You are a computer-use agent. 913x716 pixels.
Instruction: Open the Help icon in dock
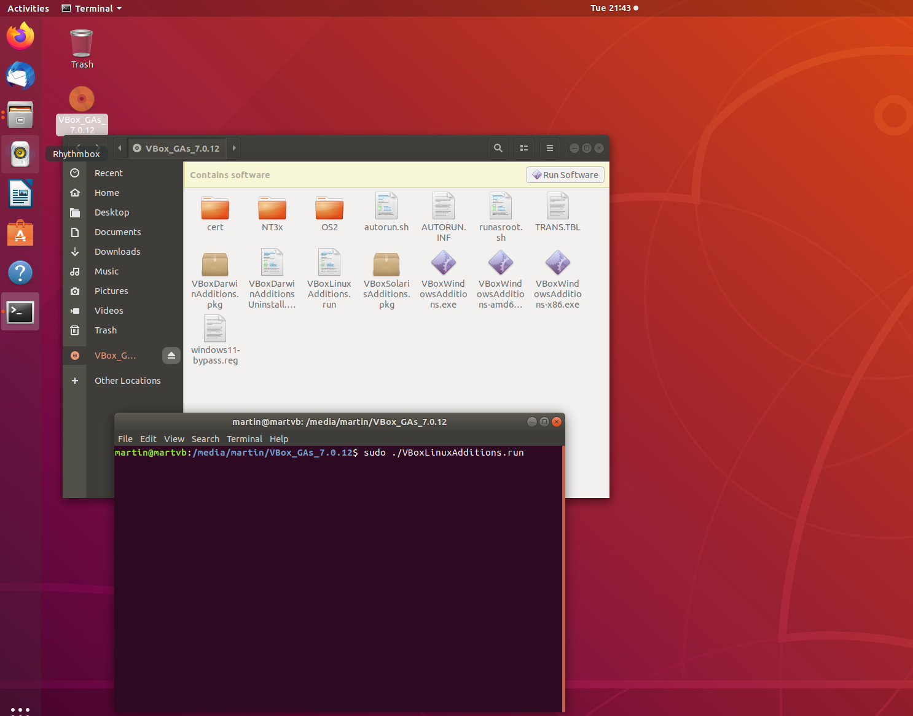[x=20, y=273]
